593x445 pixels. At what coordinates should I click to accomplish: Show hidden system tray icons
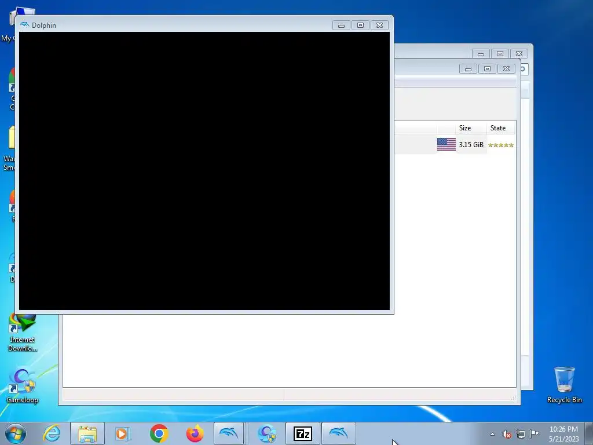tap(492, 434)
